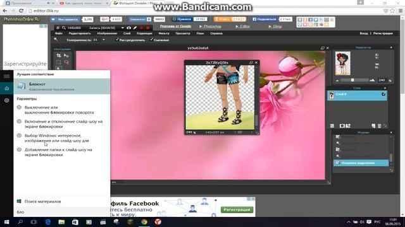Open the Коррекция menu
405x227 pixels.
pos(144,33)
